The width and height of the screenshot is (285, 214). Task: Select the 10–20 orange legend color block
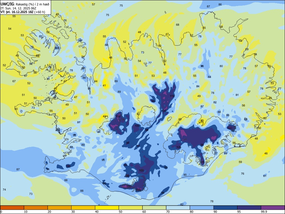coord(36,208)
